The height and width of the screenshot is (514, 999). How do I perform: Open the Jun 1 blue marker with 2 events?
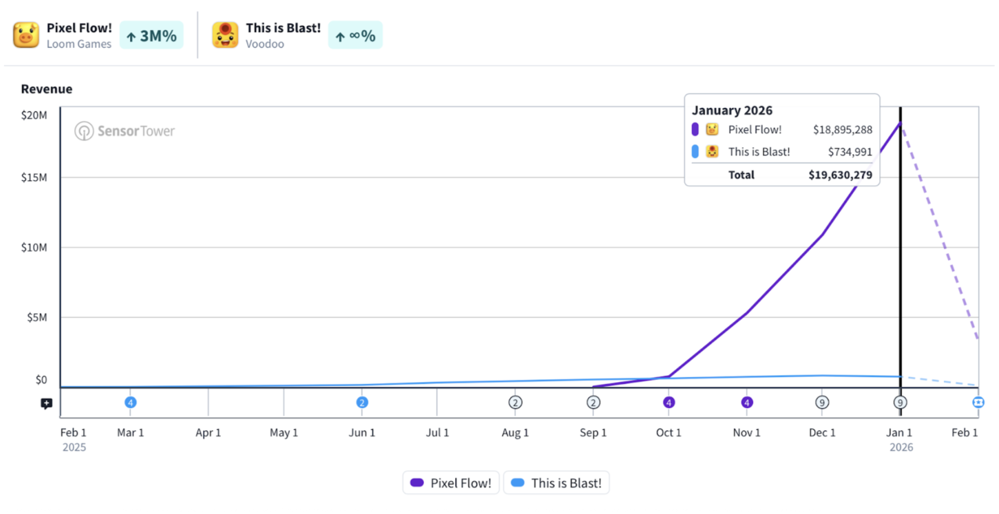362,403
